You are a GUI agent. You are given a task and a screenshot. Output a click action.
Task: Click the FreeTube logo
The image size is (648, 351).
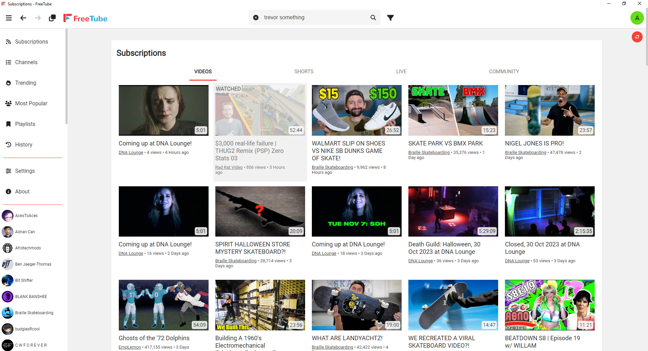click(x=85, y=18)
